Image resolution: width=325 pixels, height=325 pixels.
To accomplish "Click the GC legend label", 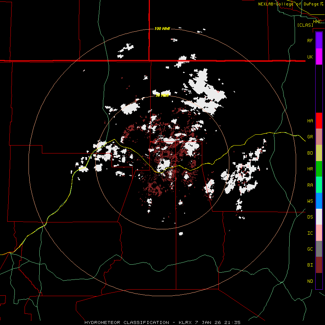I will (310, 249).
